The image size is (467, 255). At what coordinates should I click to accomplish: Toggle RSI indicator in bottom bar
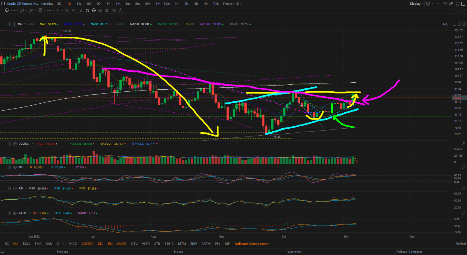point(110,244)
